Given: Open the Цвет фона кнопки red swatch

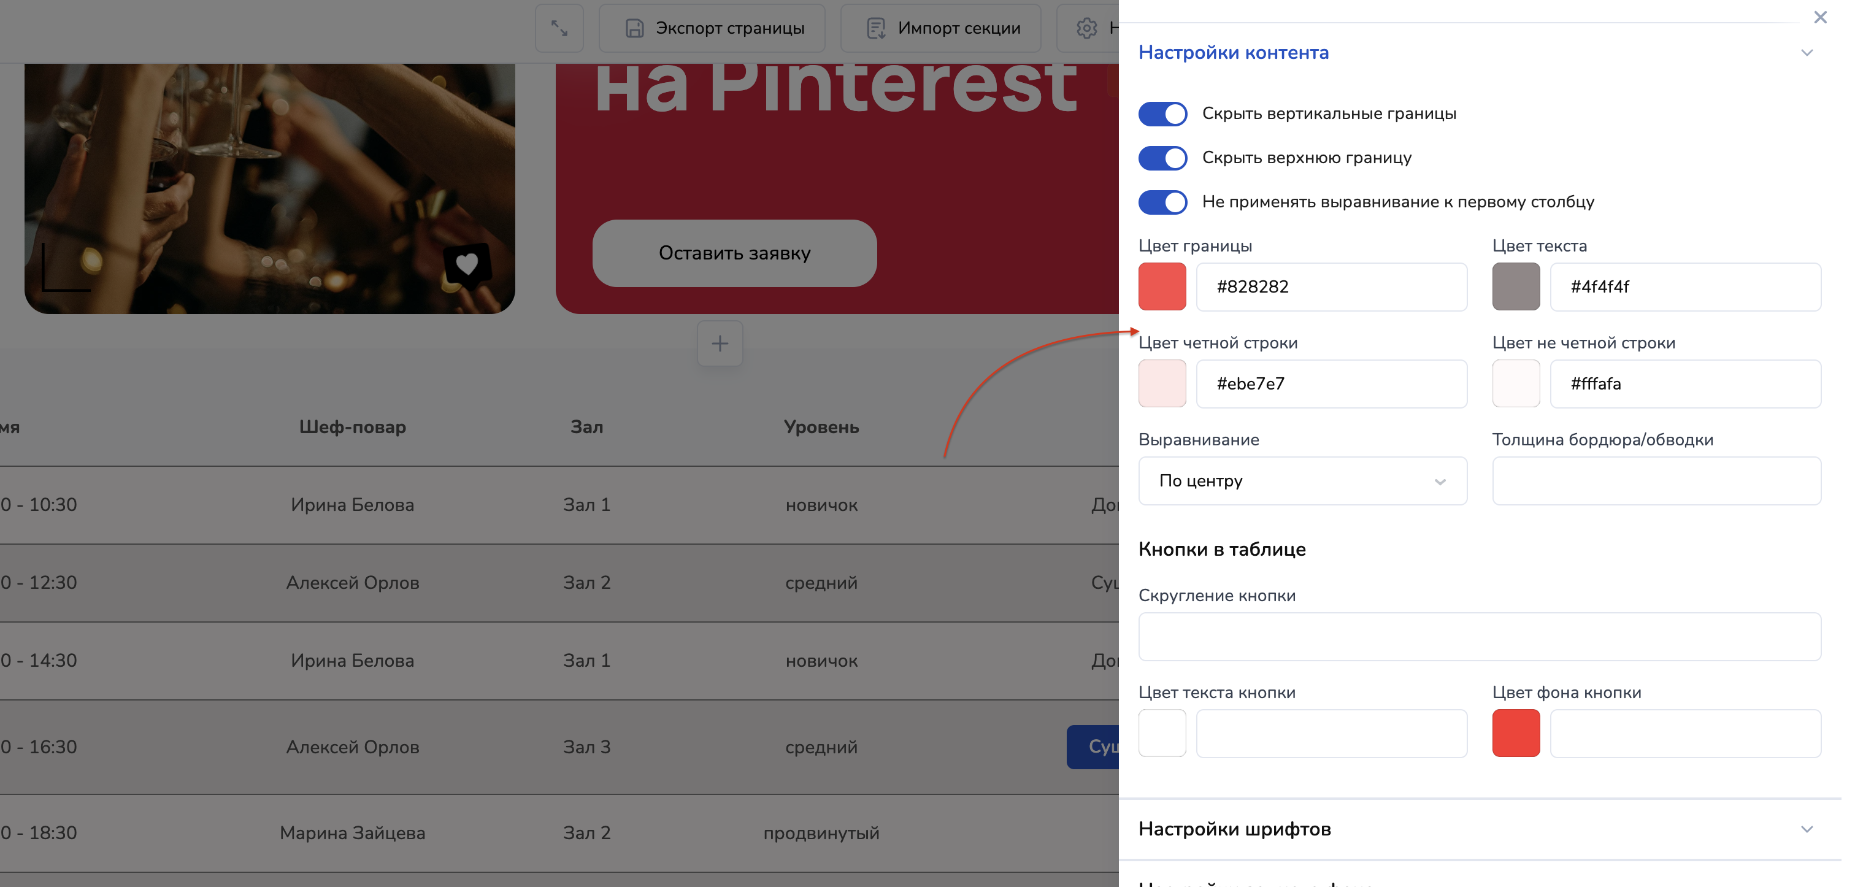Looking at the screenshot, I should pos(1515,733).
